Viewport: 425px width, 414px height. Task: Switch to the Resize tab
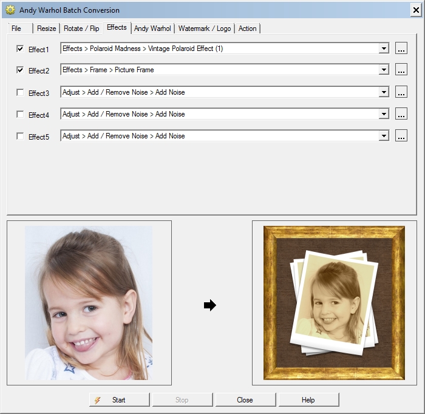(46, 29)
